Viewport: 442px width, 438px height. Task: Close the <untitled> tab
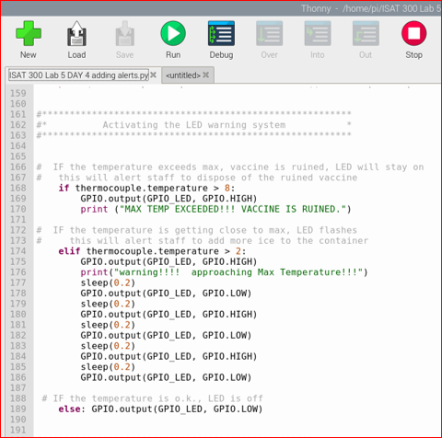(x=206, y=75)
